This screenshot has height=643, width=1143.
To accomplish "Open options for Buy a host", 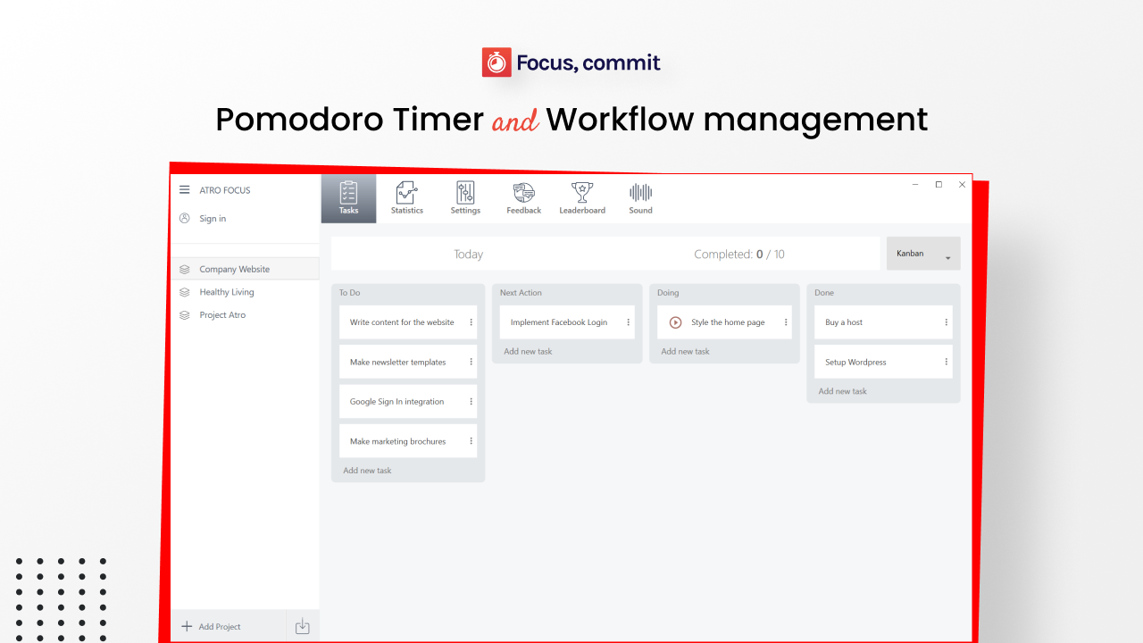I will click(x=947, y=322).
